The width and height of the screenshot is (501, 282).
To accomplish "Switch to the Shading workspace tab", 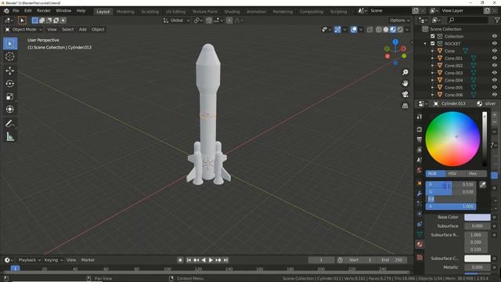I will 232,12.
